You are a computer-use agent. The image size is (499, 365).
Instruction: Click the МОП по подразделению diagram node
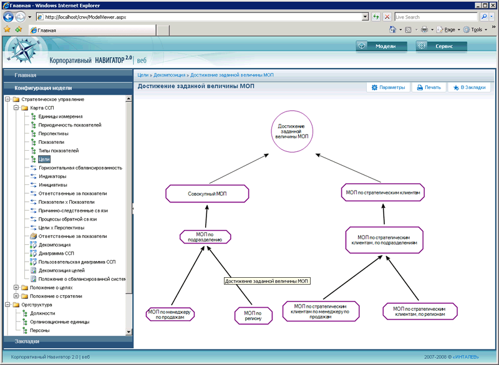tap(205, 237)
